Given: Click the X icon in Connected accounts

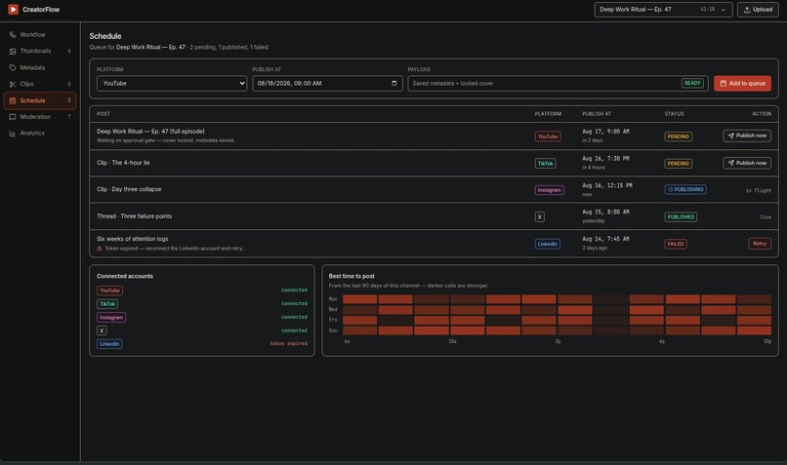Looking at the screenshot, I should [x=102, y=330].
